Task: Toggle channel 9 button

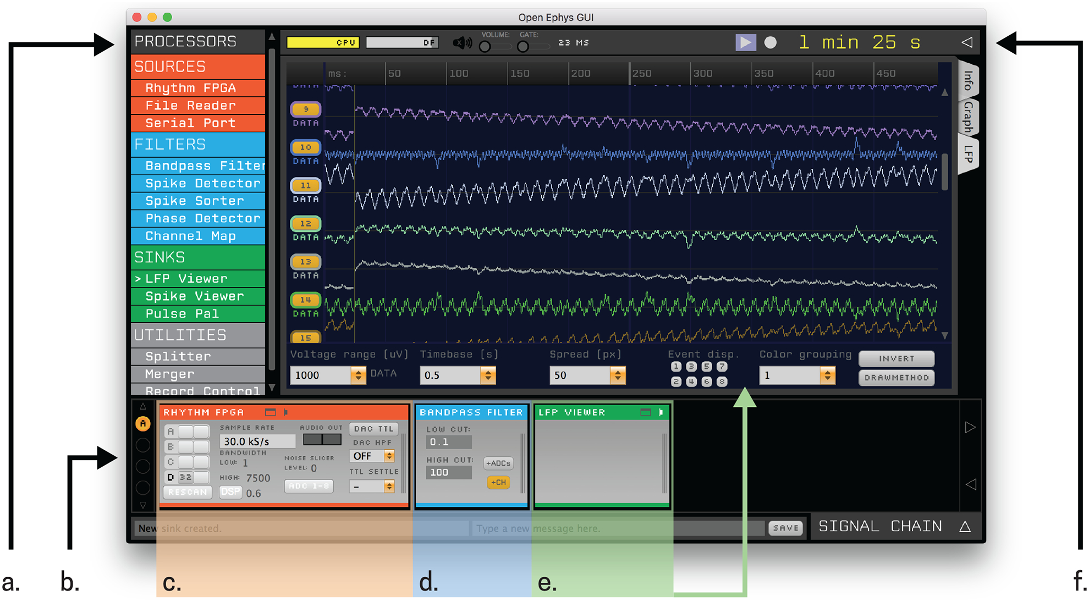Action: [x=306, y=109]
